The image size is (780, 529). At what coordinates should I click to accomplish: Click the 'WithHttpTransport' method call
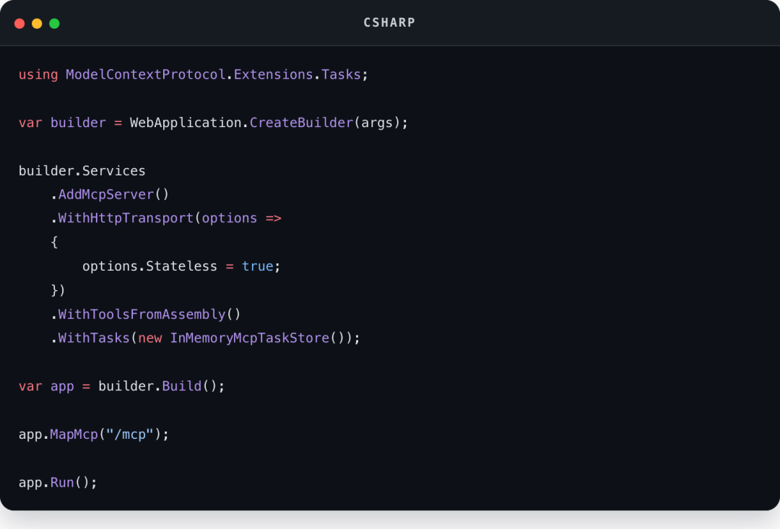coord(126,218)
